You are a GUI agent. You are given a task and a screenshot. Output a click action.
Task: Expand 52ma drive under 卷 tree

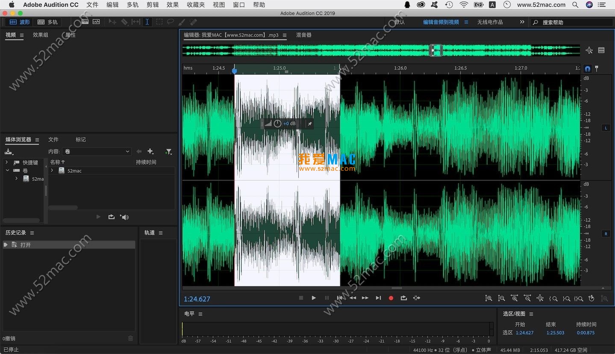[17, 178]
